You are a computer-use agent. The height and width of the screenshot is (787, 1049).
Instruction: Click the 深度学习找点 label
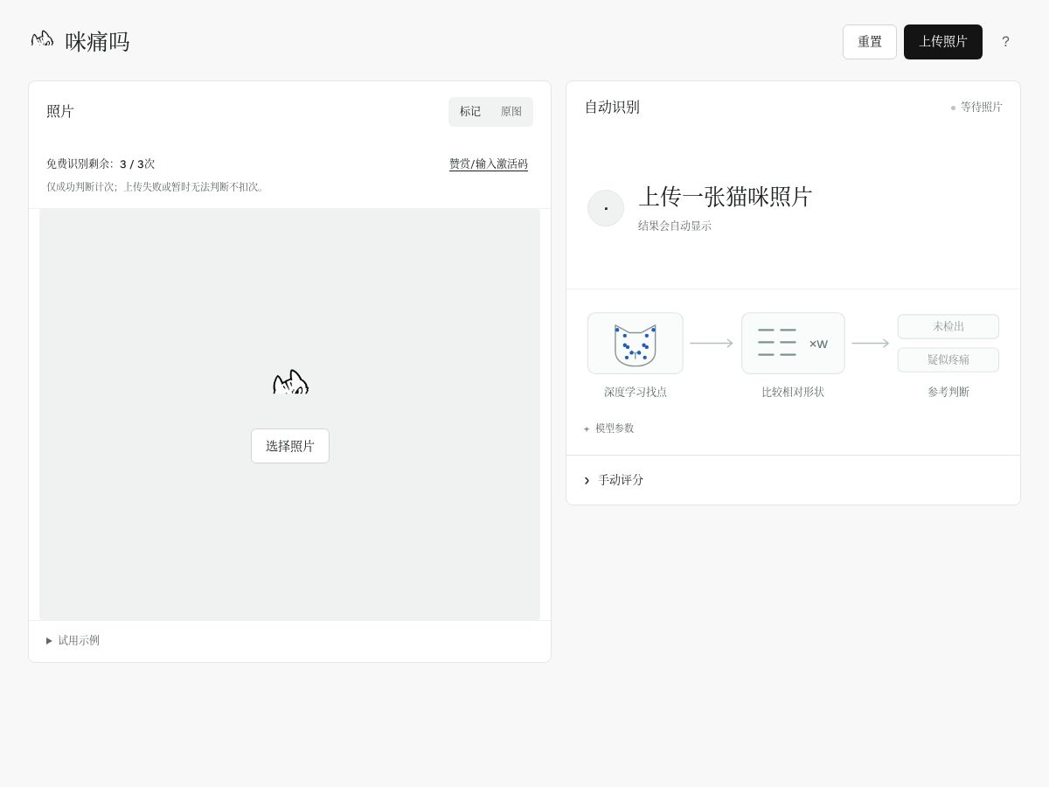[636, 392]
